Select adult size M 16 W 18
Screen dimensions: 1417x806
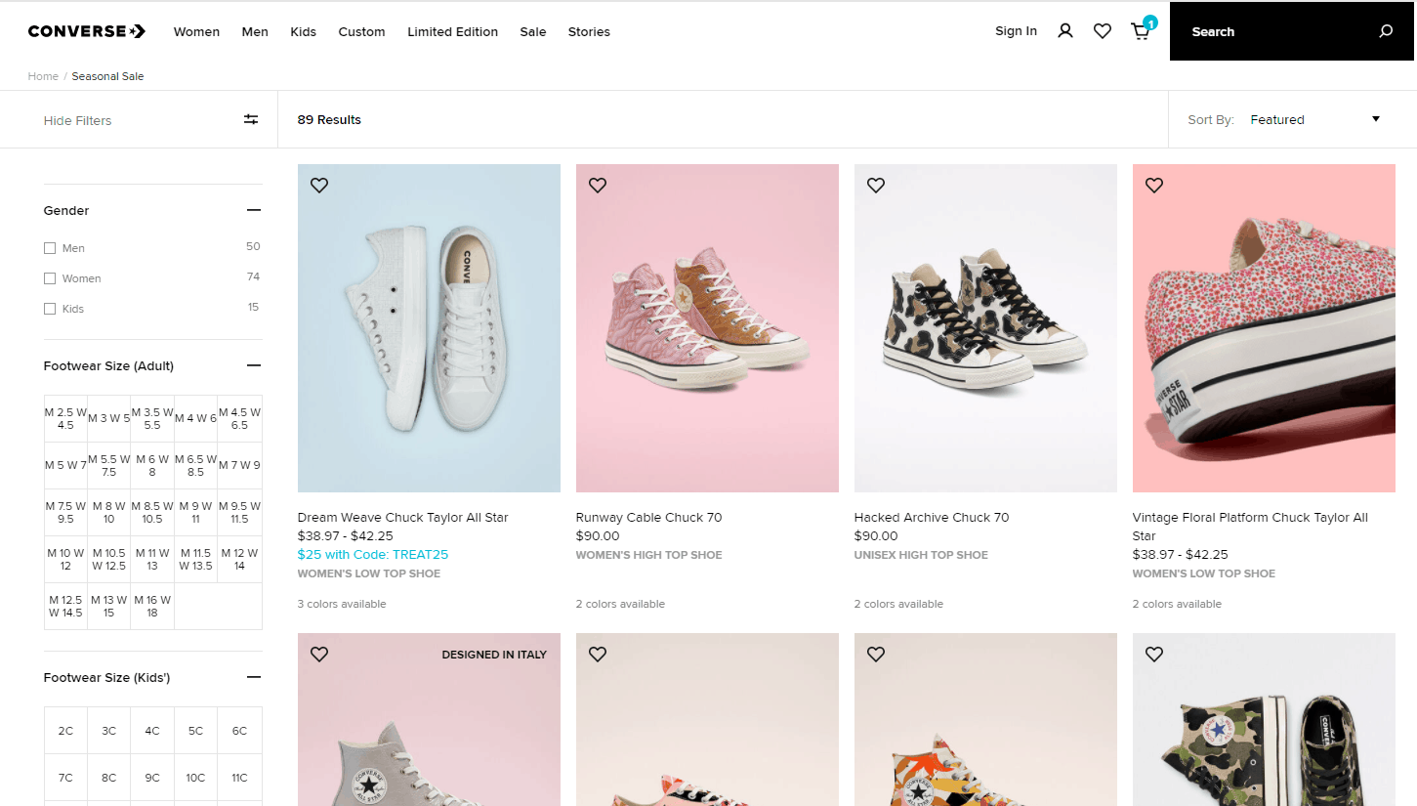coord(152,606)
